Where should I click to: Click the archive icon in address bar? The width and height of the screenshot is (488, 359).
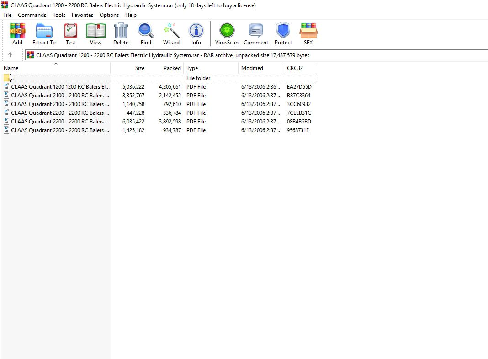30,55
